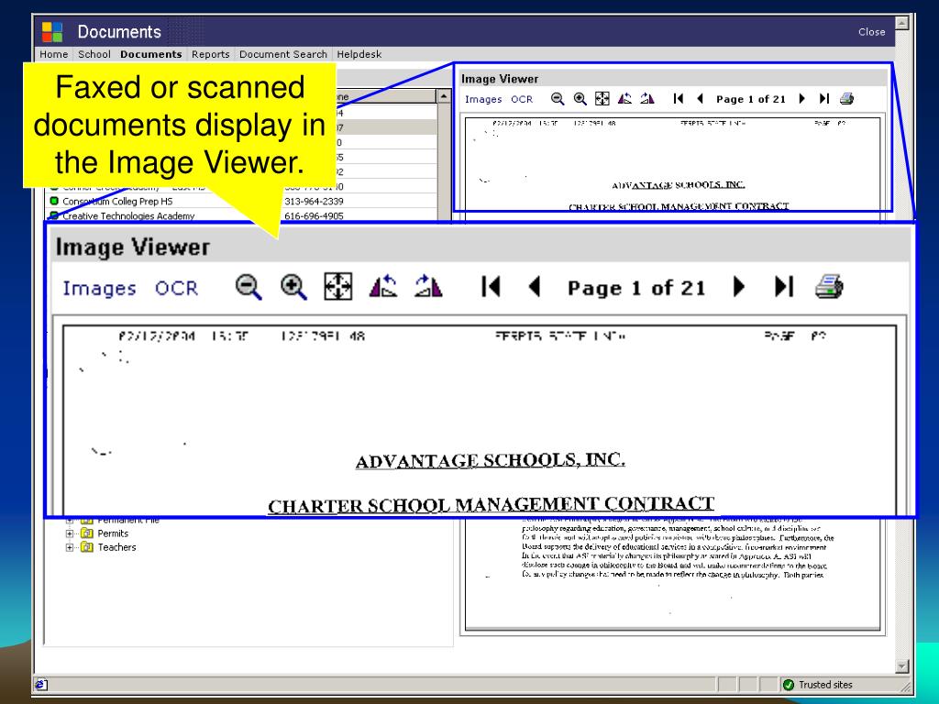Rotate left icon in small Image Viewer panel
Viewport: 939px width, 704px height.
click(624, 98)
